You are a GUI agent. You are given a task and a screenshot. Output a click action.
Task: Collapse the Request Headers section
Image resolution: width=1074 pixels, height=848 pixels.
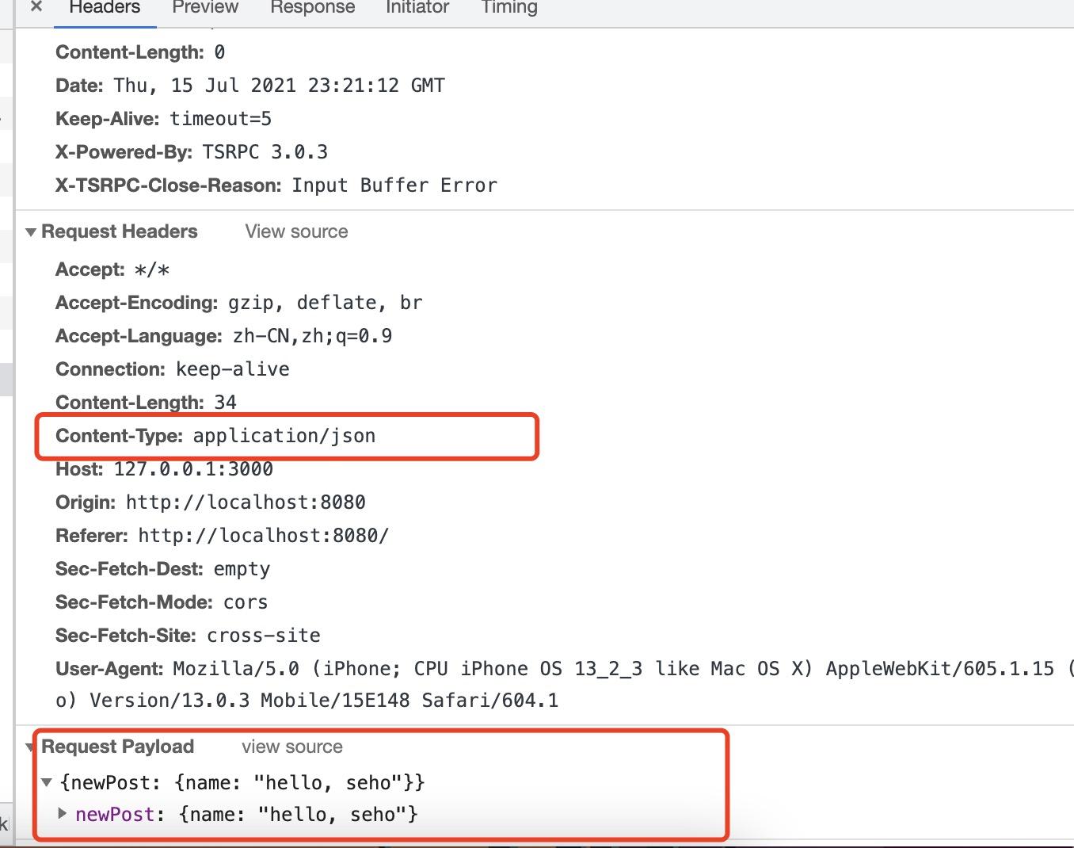pos(30,231)
